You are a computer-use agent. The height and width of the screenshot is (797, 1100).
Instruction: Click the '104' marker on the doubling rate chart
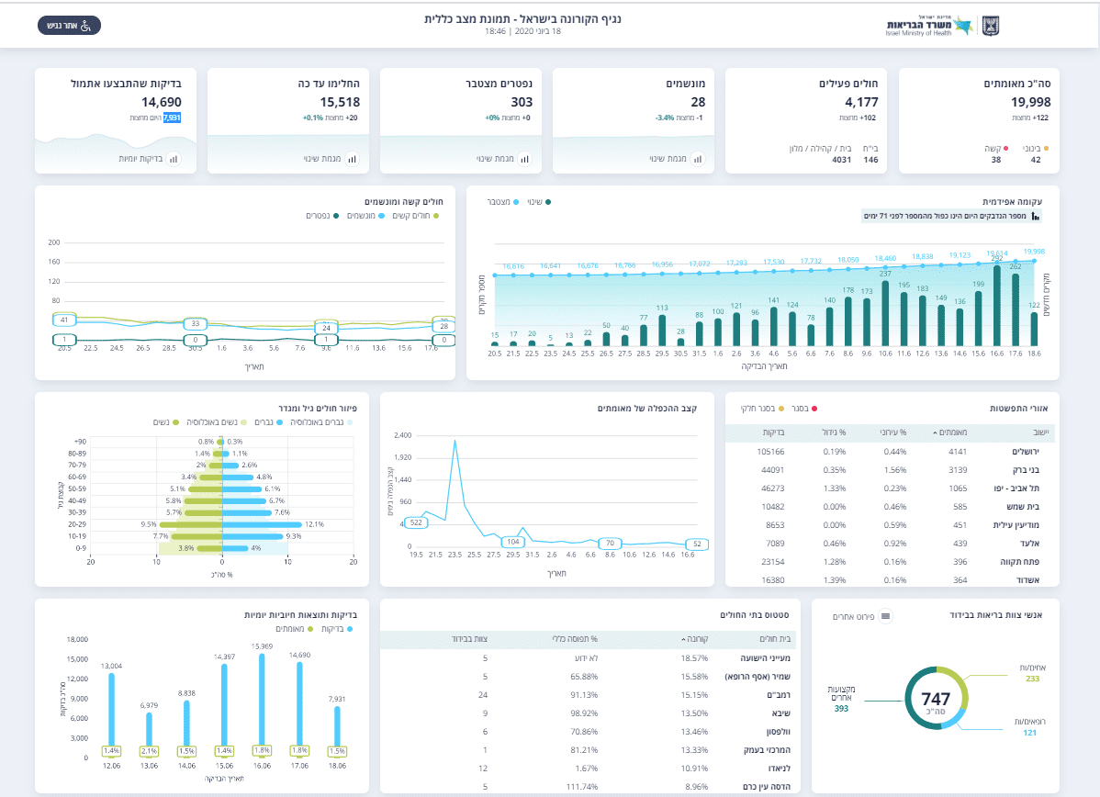pos(513,542)
